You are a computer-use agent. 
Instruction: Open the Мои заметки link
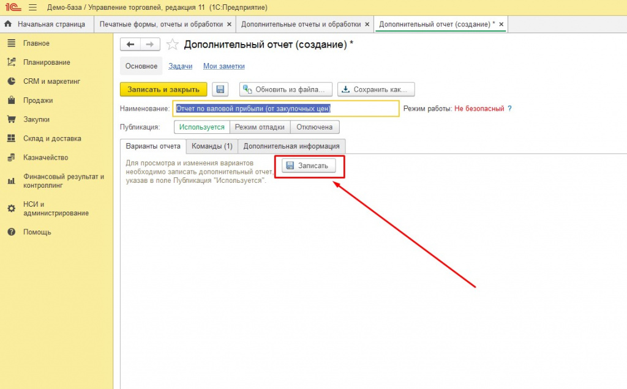(224, 66)
